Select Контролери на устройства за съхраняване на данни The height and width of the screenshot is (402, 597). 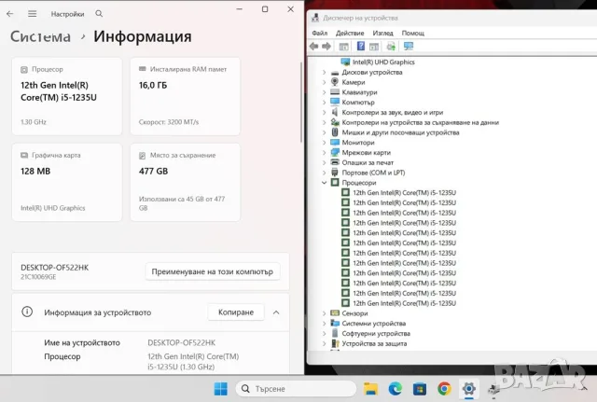(x=421, y=122)
